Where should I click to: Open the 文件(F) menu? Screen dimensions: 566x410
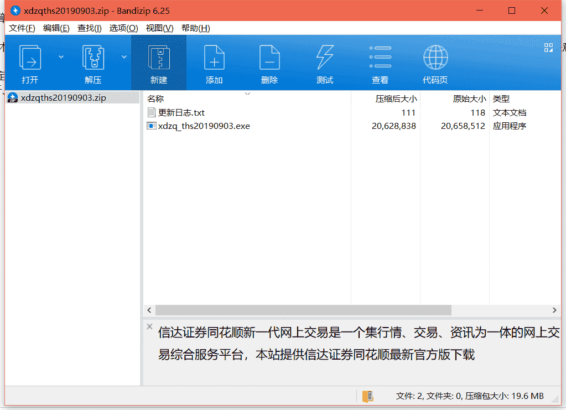point(22,28)
